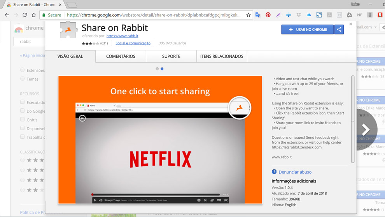Image resolution: width=385 pixels, height=217 pixels.
Task: Open the Google Translate extension icon
Action: 258,15
